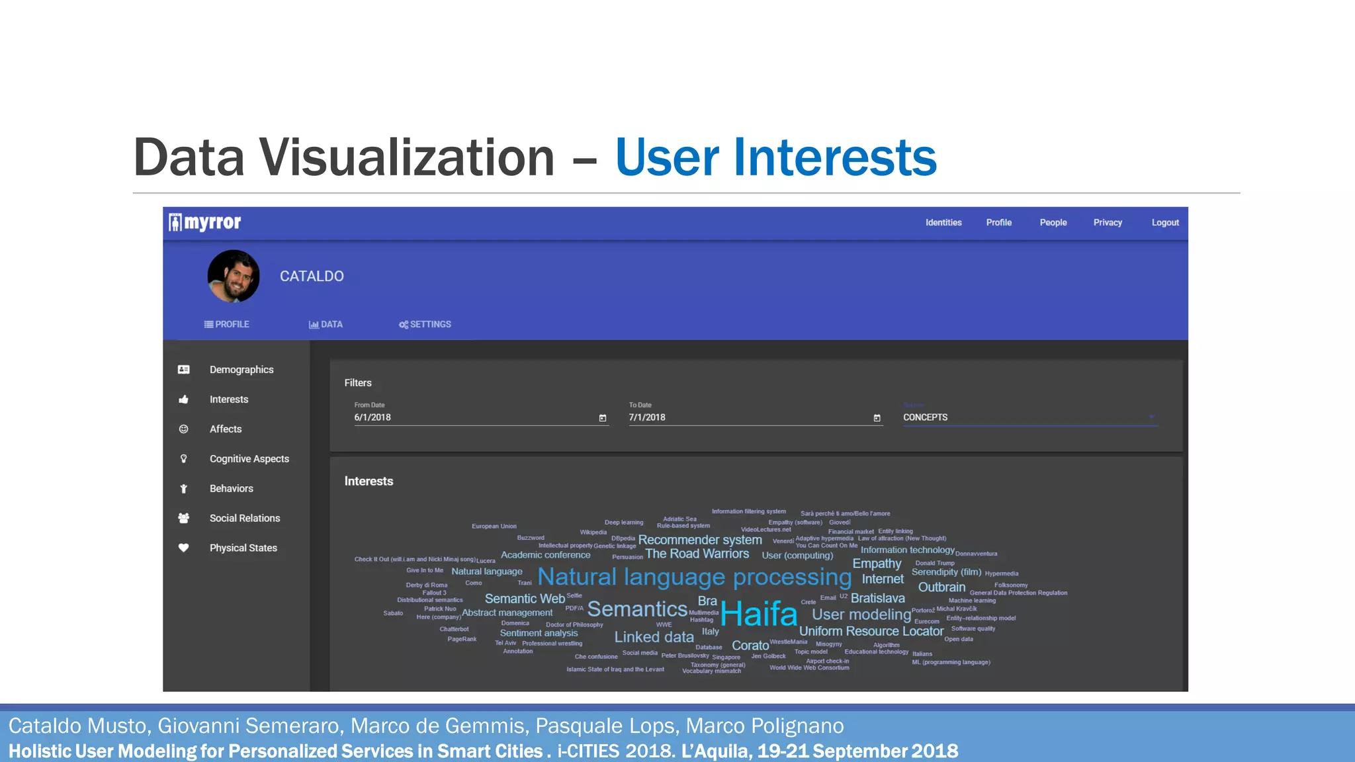Open Affects in the sidebar

coord(226,429)
